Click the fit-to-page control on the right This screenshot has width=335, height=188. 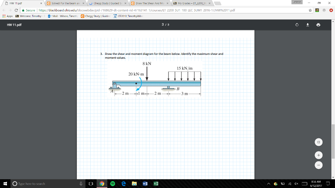[x=319, y=142]
